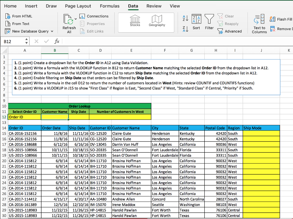Step the Name Box arrows
The width and height of the screenshot is (293, 219).
[27, 41]
